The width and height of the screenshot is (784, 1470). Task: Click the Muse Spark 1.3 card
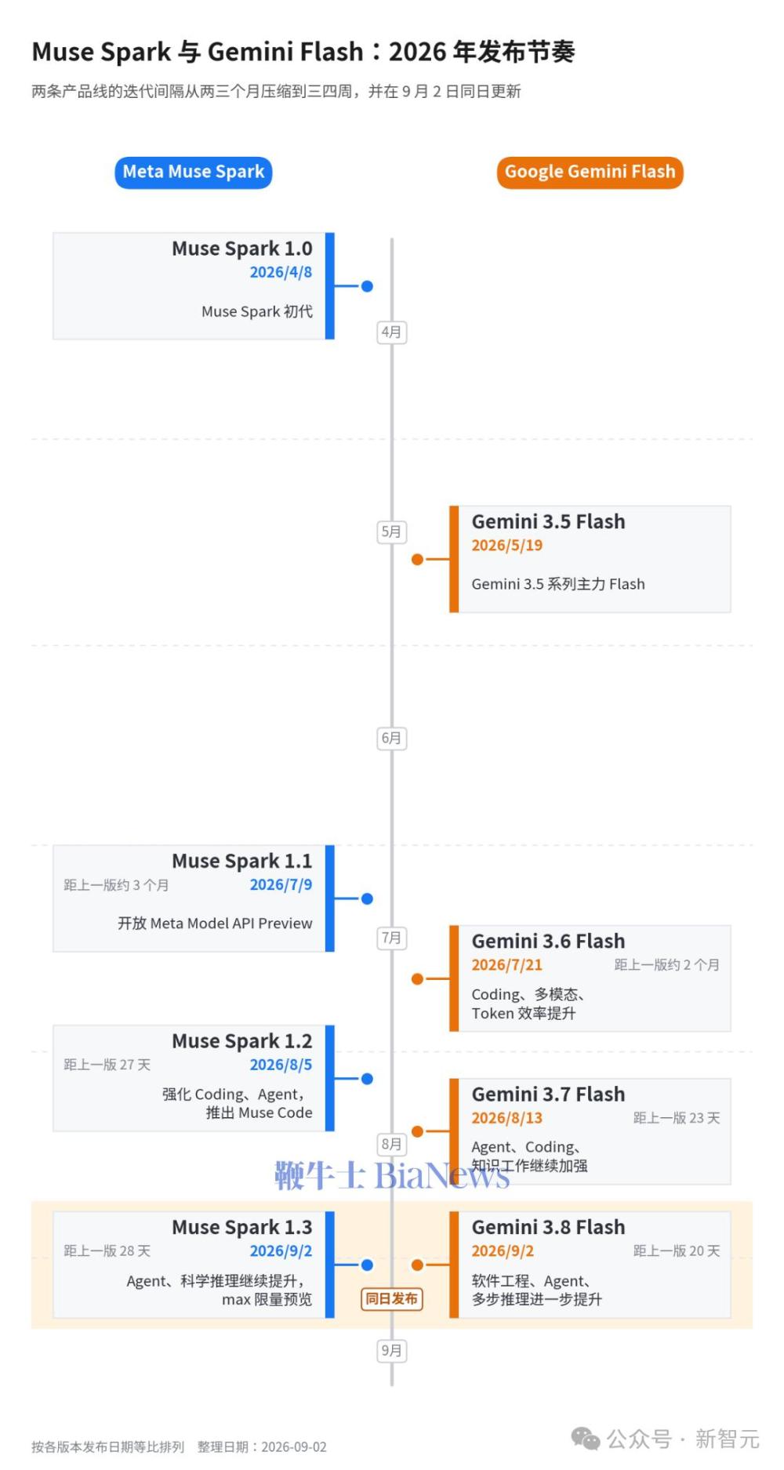[194, 1265]
